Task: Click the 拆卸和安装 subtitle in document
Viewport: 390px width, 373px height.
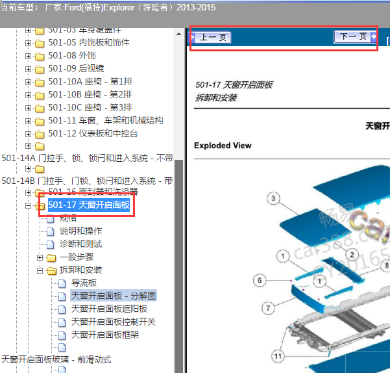Action: [216, 98]
